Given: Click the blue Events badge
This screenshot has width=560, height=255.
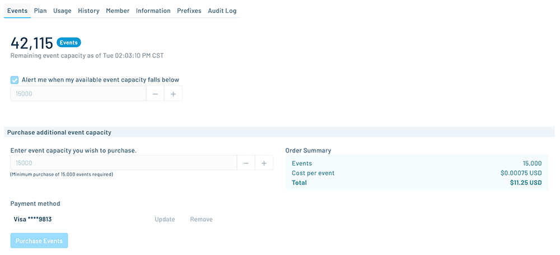Looking at the screenshot, I should (68, 43).
